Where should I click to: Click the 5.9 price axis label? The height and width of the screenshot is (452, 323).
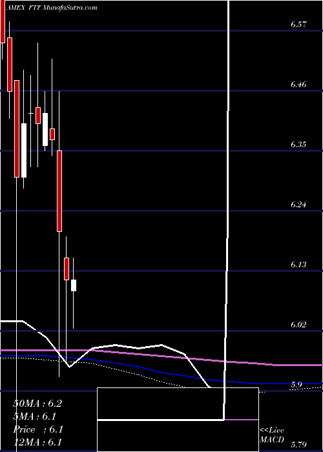297,385
